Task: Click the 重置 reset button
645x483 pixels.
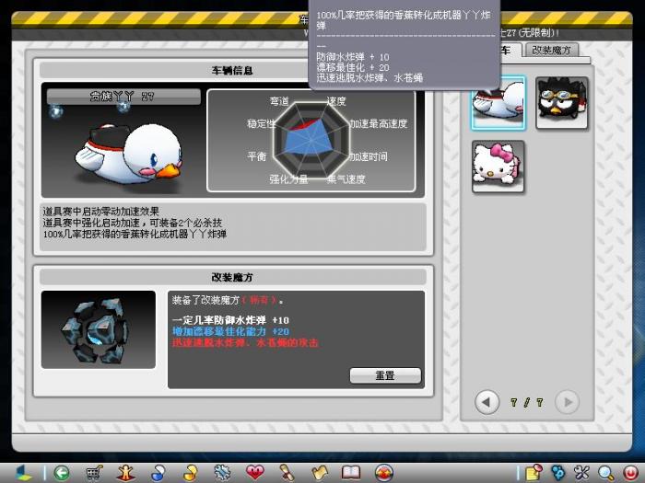Action: [x=385, y=375]
